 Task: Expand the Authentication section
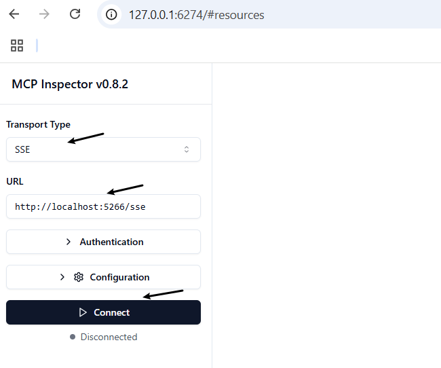pos(103,242)
